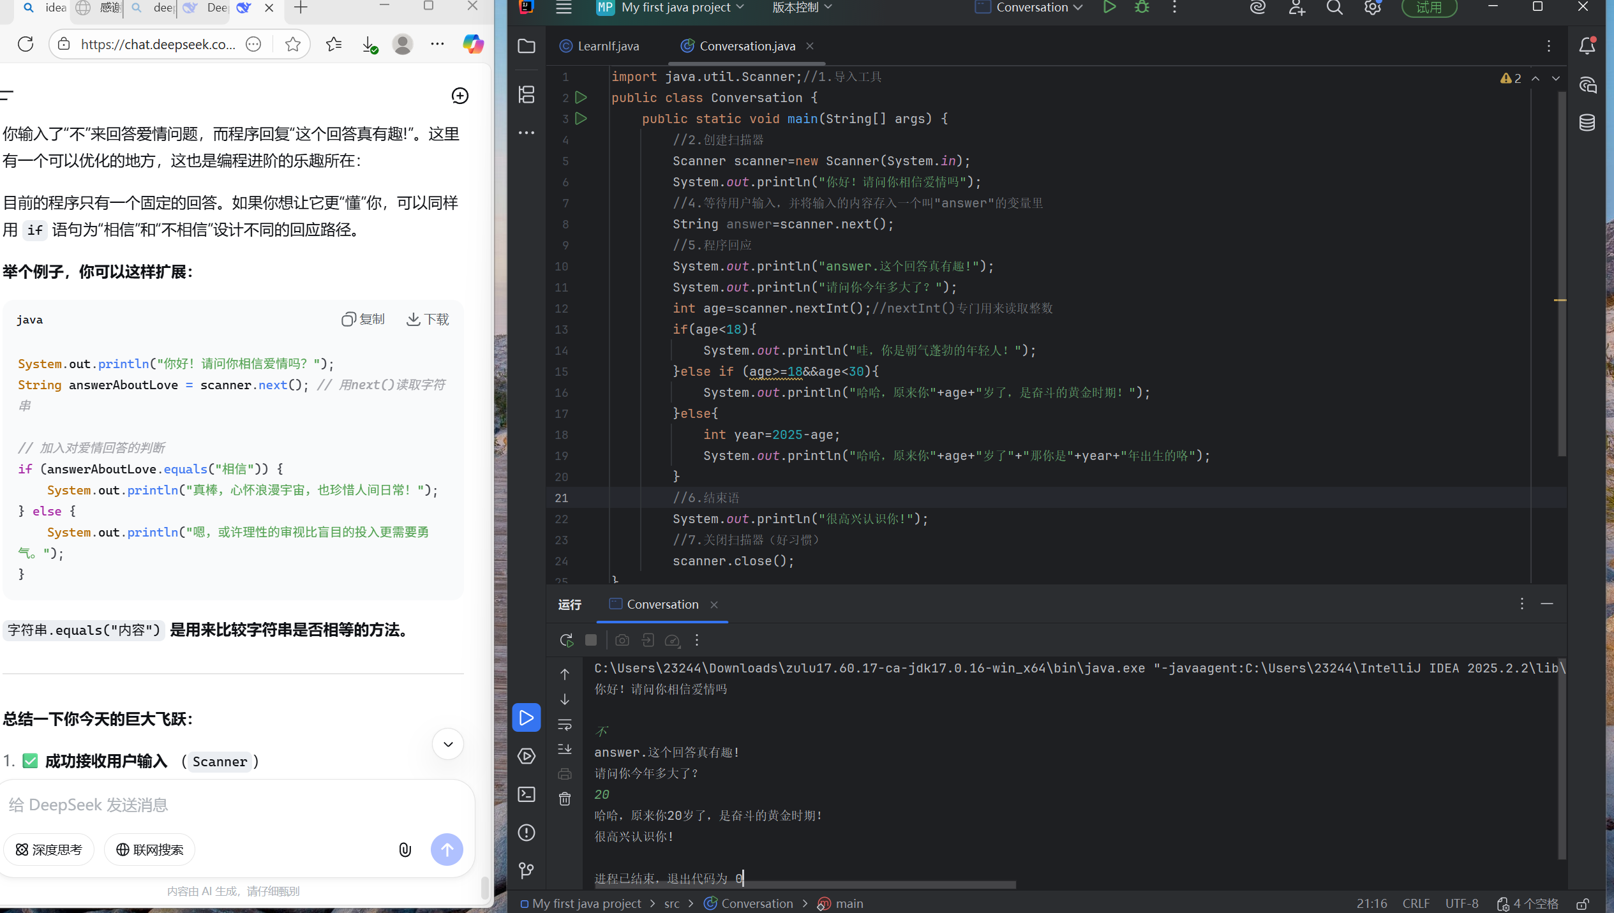Click the 给 DeepSeek 发送消息 input field
This screenshot has height=913, width=1614.
point(236,805)
